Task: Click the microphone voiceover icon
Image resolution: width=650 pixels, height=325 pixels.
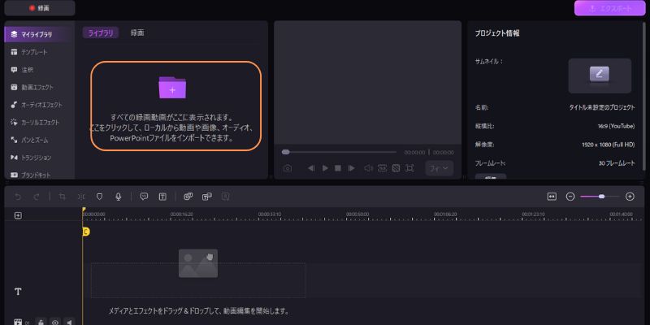Action: 119,196
